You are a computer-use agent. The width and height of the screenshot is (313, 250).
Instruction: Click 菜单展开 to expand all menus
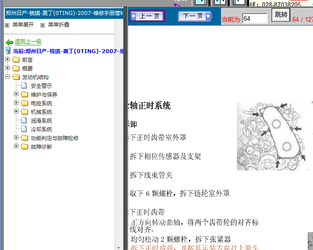click(x=23, y=25)
